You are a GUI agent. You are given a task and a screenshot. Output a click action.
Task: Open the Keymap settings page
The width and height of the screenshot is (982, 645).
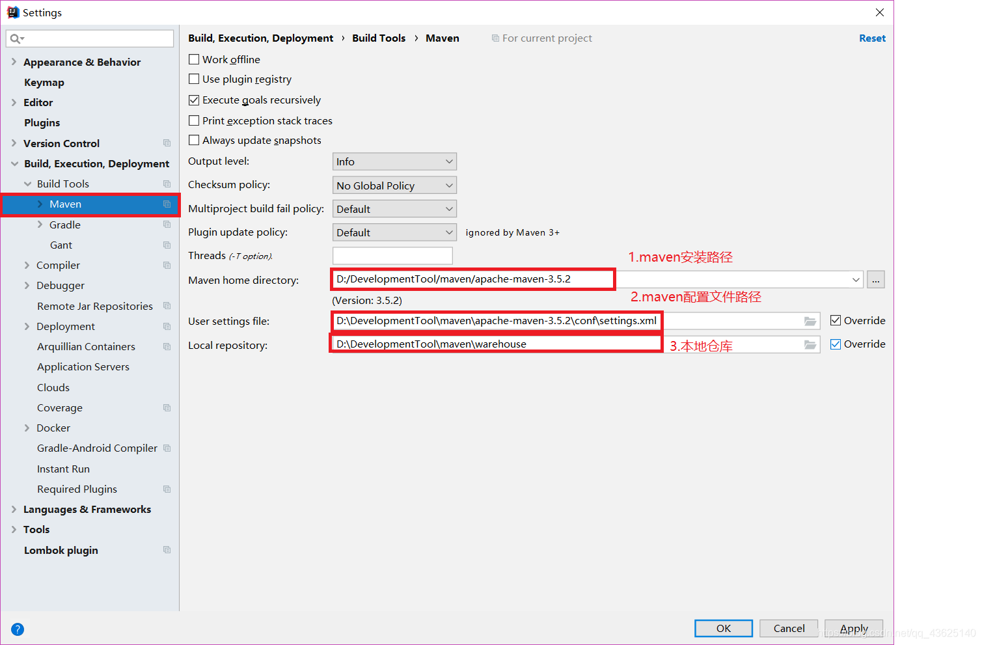coord(44,83)
